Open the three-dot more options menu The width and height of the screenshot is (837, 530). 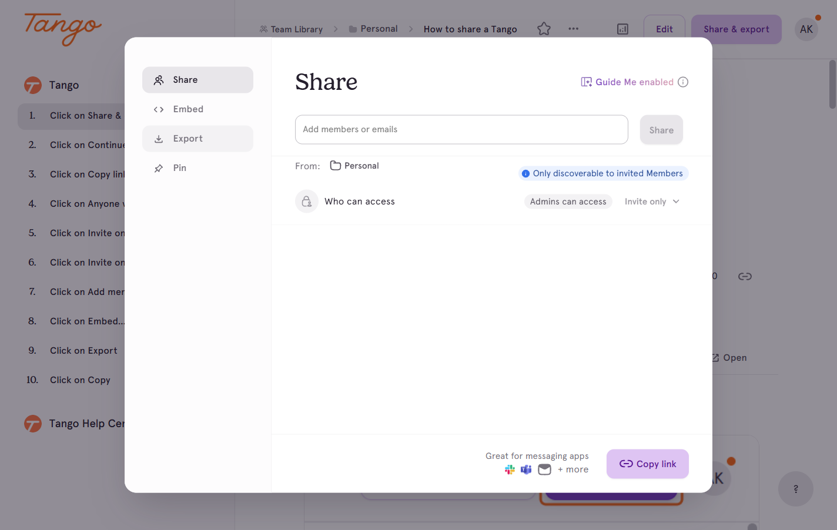pos(574,29)
